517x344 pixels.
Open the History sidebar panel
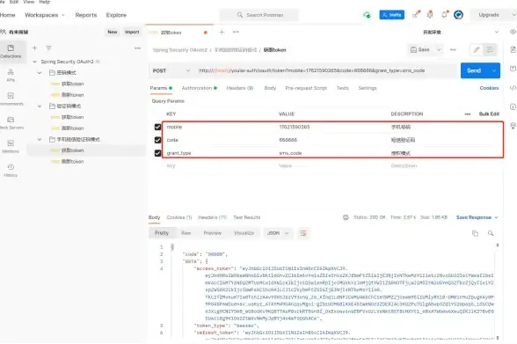(11, 170)
